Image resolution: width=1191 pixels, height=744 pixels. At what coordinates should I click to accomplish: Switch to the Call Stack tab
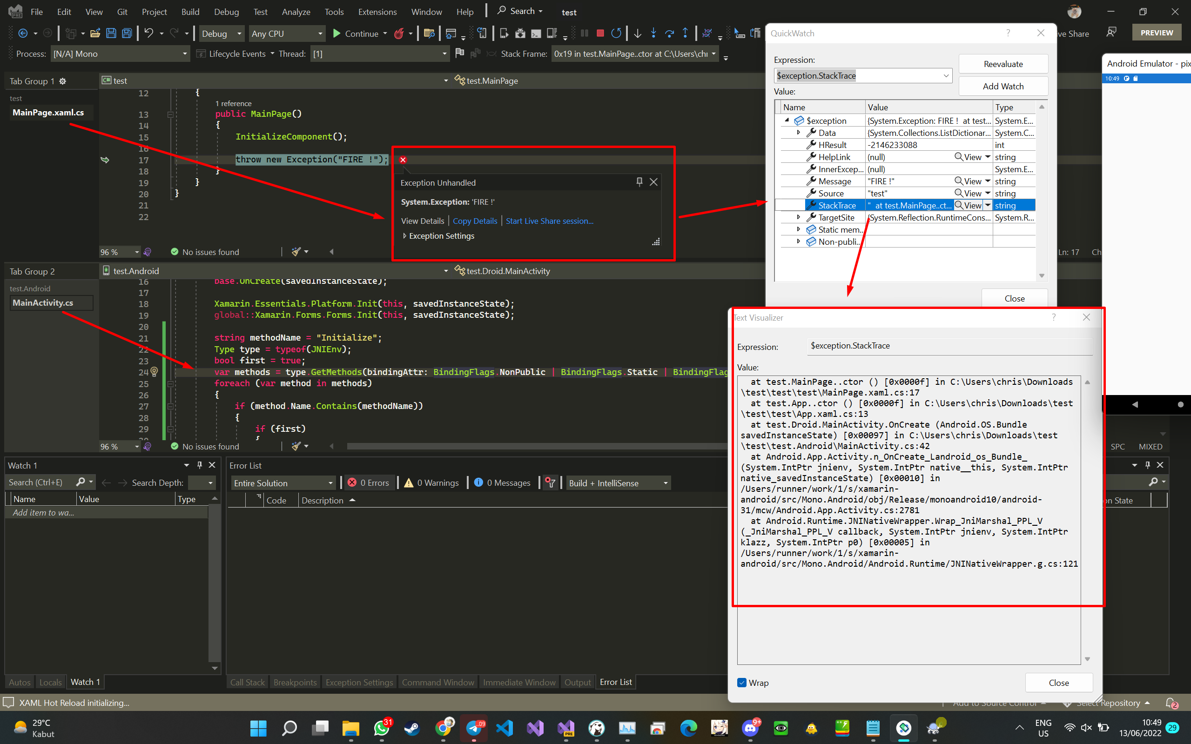click(247, 682)
